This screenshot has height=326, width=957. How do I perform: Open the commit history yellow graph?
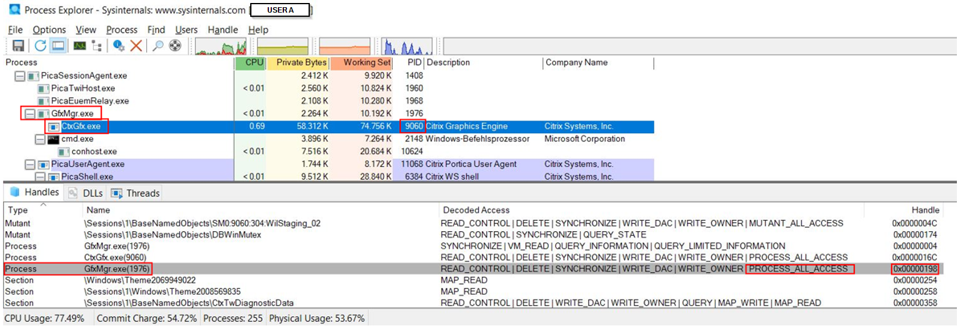point(283,46)
